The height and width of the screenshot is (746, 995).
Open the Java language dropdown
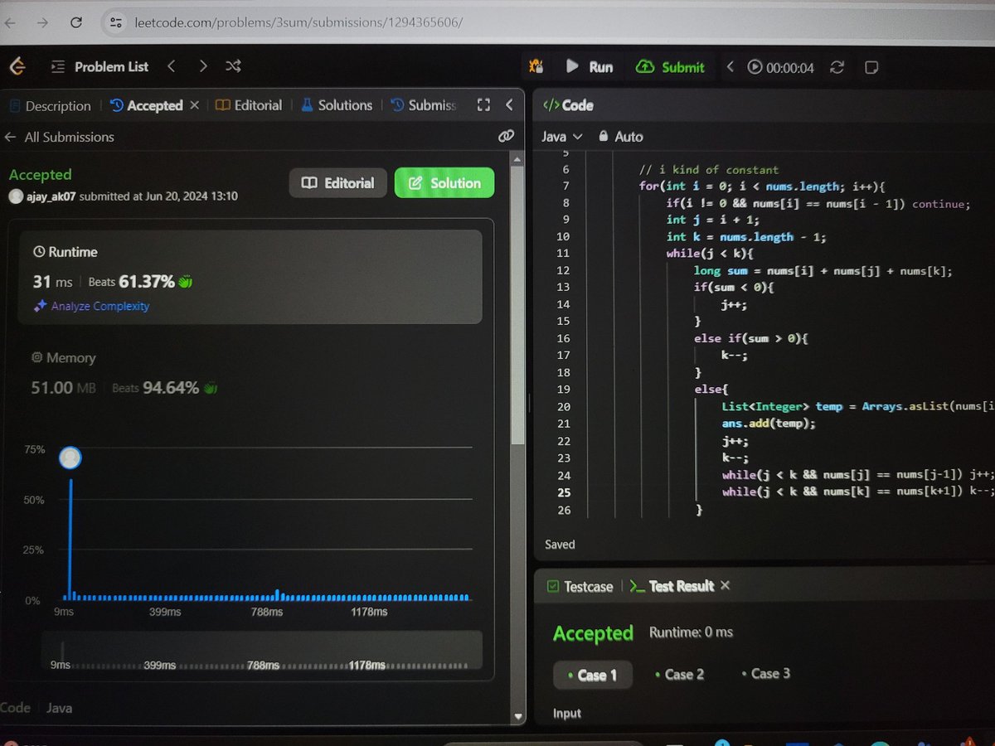click(x=562, y=136)
